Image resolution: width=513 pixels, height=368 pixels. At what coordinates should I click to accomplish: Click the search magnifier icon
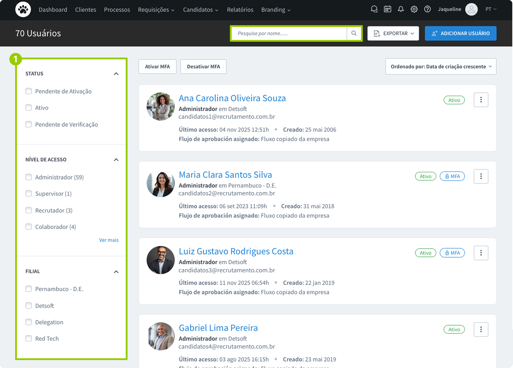(354, 33)
